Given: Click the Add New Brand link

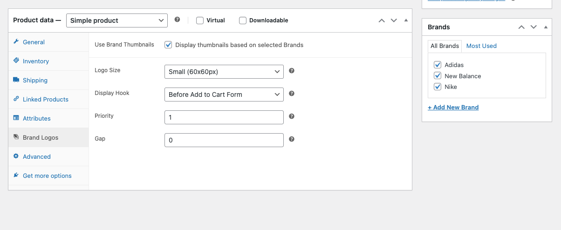Looking at the screenshot, I should coord(453,107).
